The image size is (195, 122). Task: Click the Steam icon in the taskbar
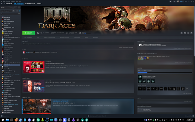[20, 120]
